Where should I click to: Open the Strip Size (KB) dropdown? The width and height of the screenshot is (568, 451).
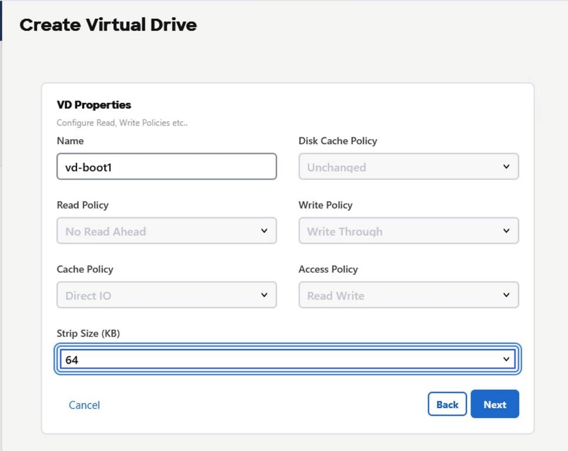pos(288,359)
